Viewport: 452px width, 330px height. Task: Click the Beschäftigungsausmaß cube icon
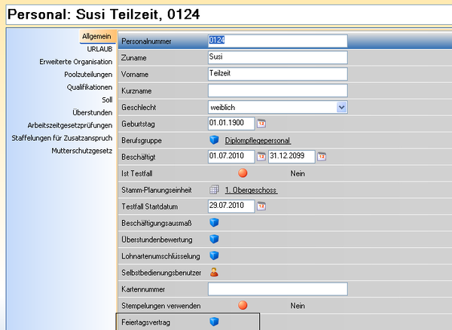coord(214,223)
